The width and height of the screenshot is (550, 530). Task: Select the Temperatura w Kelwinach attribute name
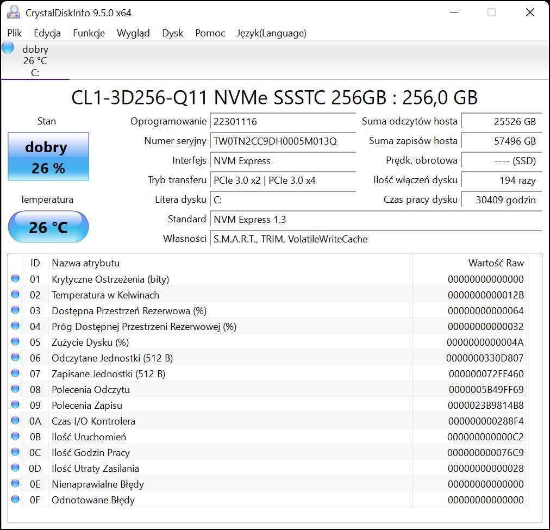click(x=105, y=295)
